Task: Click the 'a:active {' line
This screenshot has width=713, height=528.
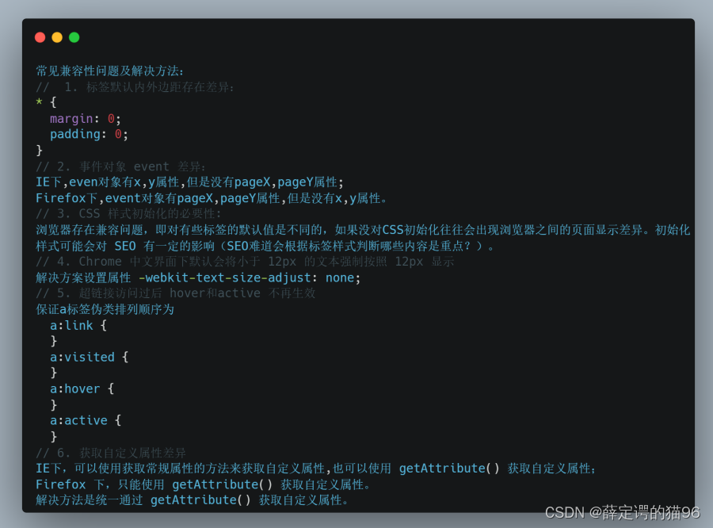Action: pyautogui.click(x=86, y=420)
